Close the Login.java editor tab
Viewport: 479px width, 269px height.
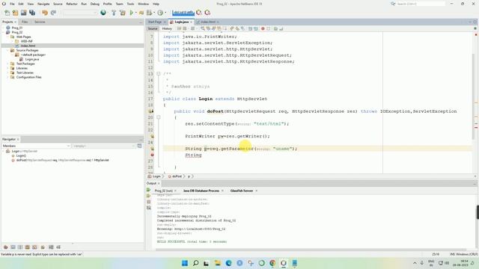pyautogui.click(x=192, y=22)
